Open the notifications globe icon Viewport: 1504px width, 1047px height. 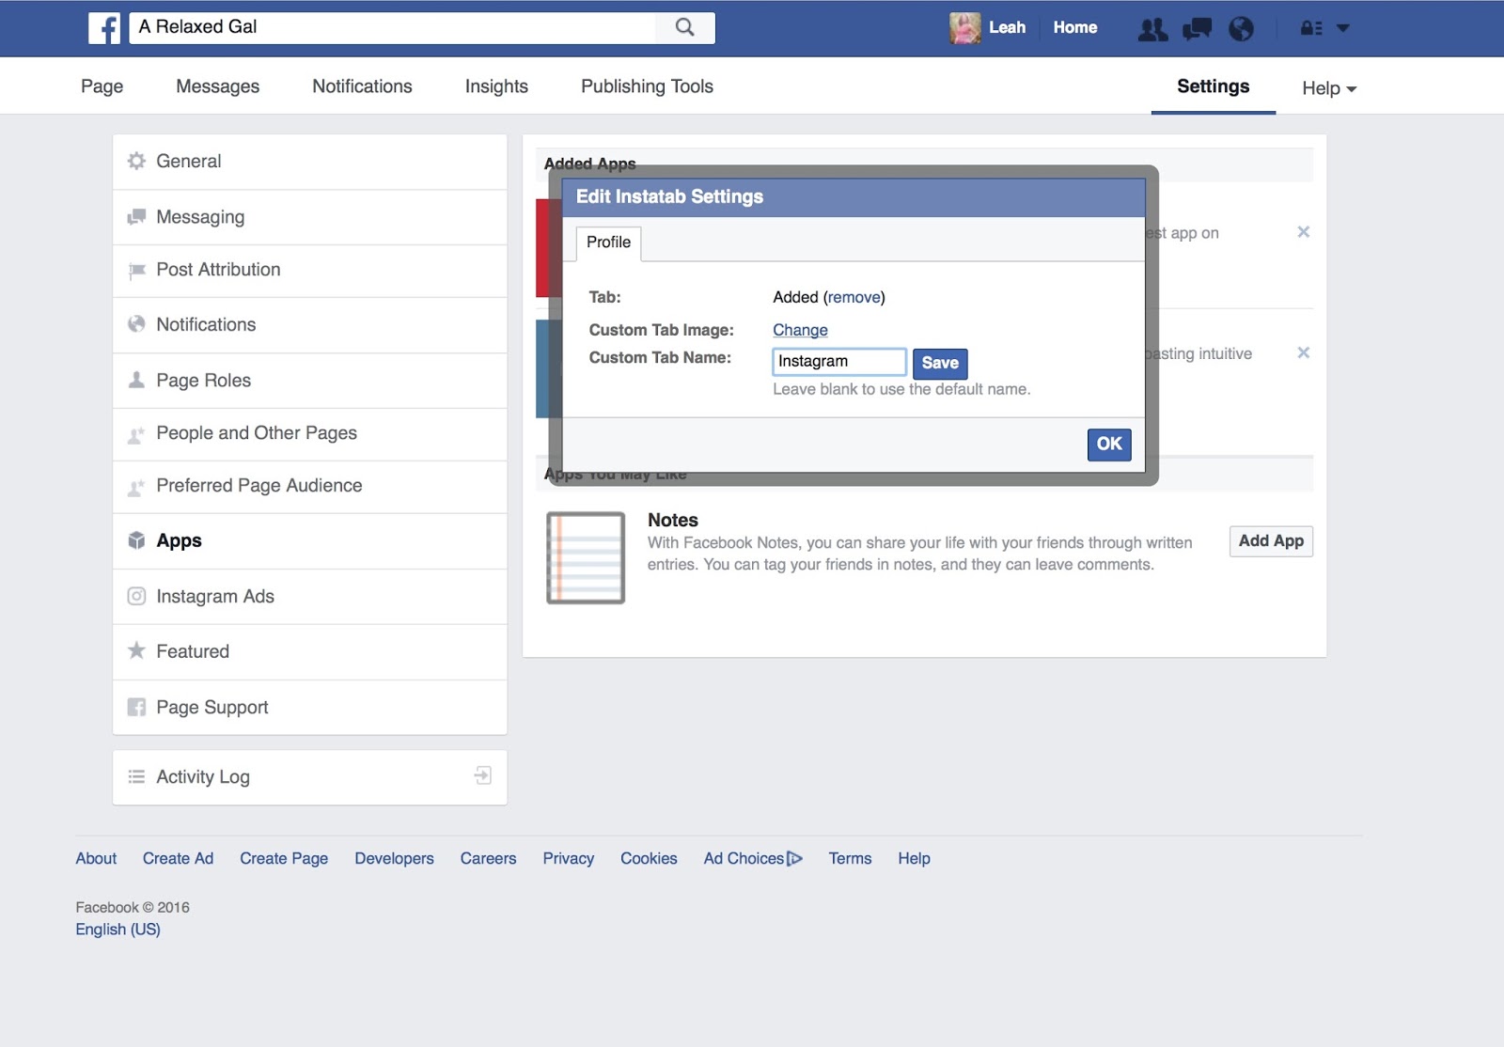click(1241, 29)
